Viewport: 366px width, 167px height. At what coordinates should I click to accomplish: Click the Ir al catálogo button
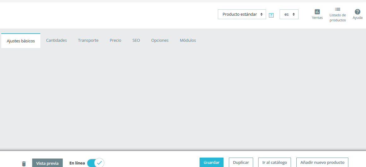click(x=275, y=162)
